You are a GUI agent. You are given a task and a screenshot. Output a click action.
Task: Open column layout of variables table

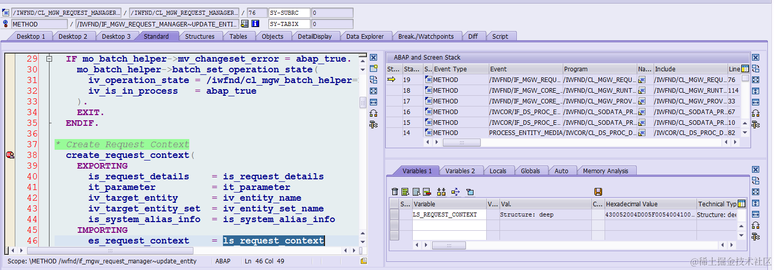(741, 204)
